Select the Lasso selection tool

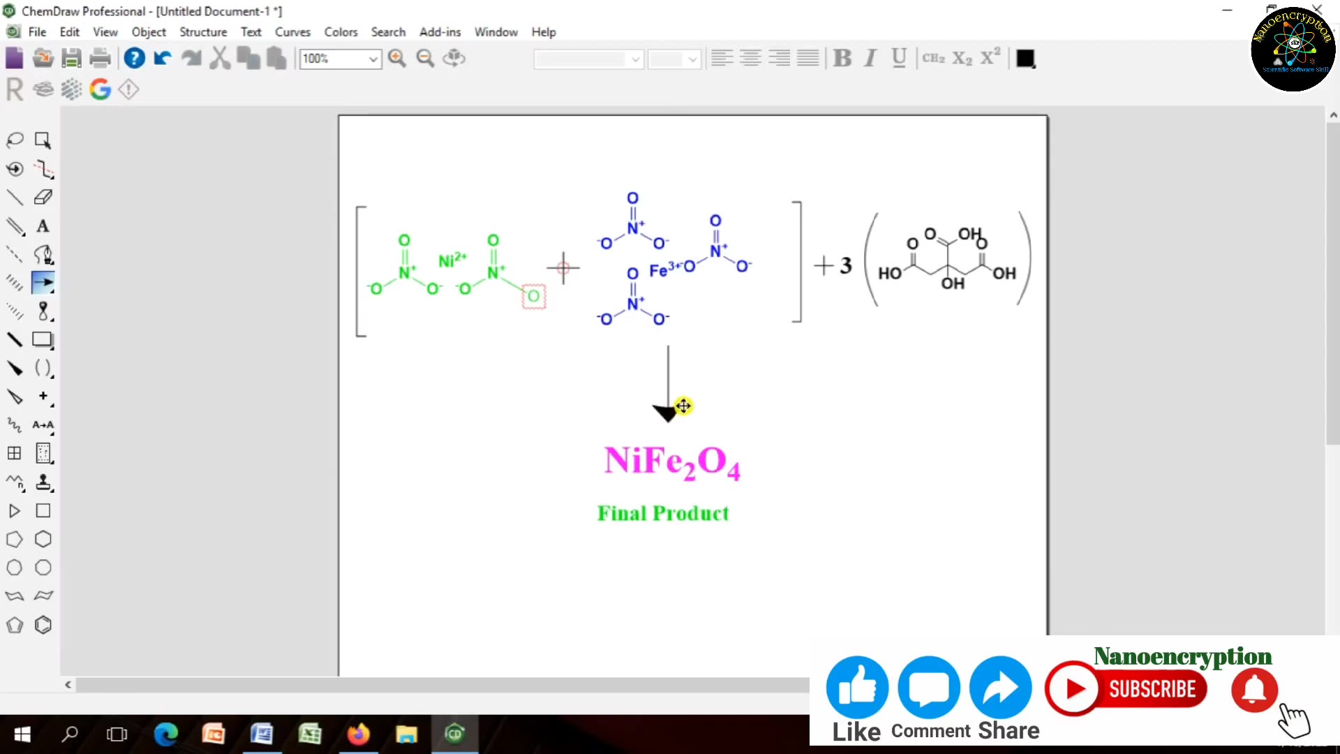click(x=15, y=140)
